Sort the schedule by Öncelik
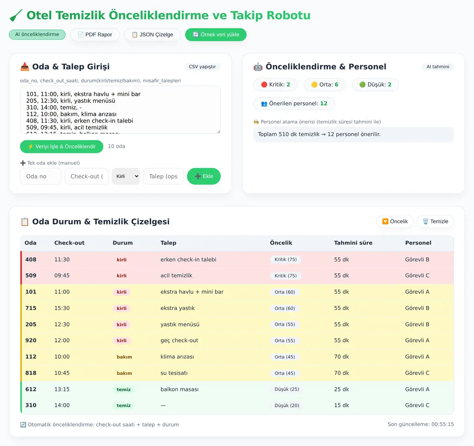Viewport: 474px width, 446px height. [395, 221]
